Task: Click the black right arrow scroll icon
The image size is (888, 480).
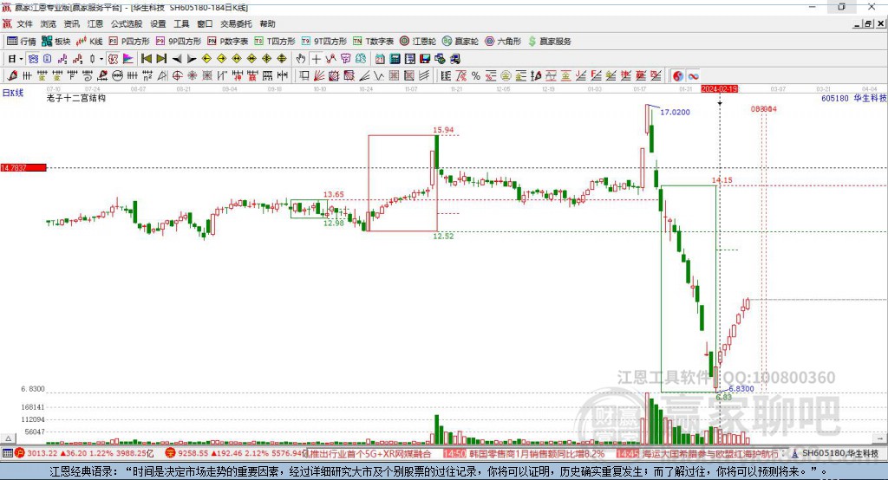Action: point(192,59)
